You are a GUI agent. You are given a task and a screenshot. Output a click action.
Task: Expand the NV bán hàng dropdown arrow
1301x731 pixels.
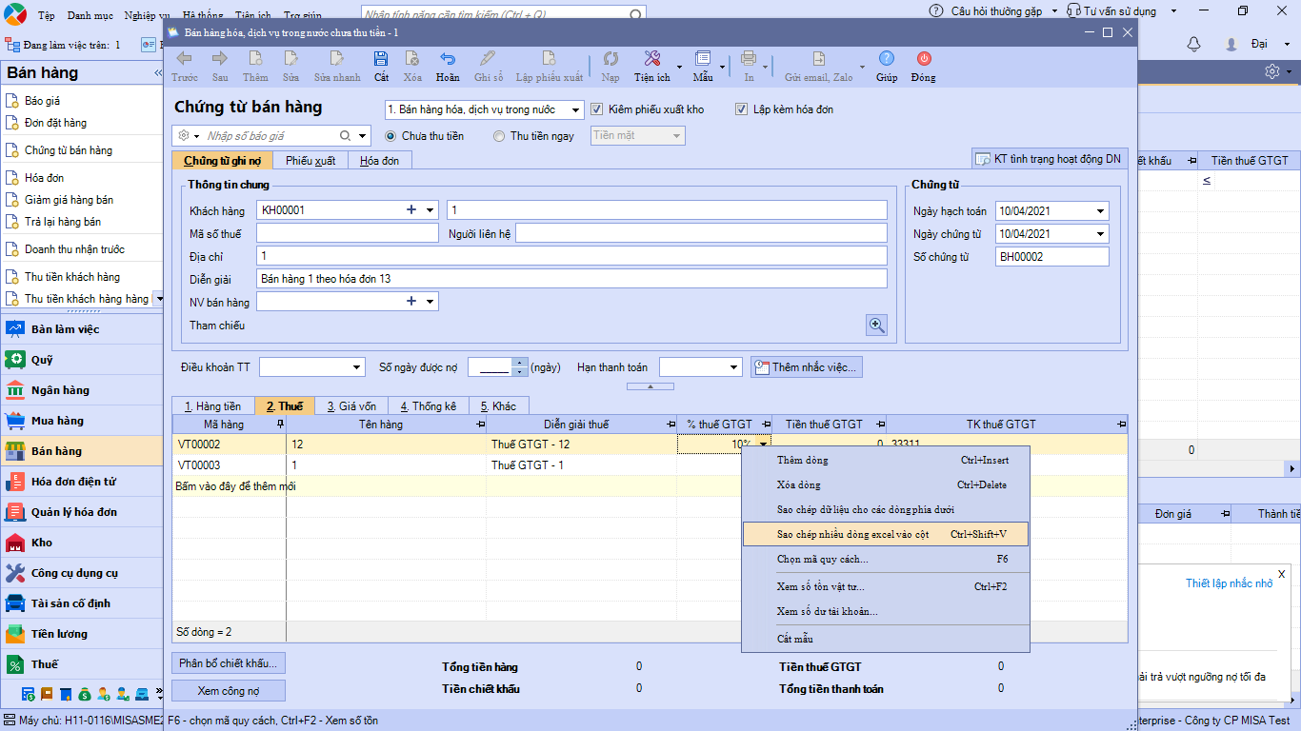tap(430, 302)
